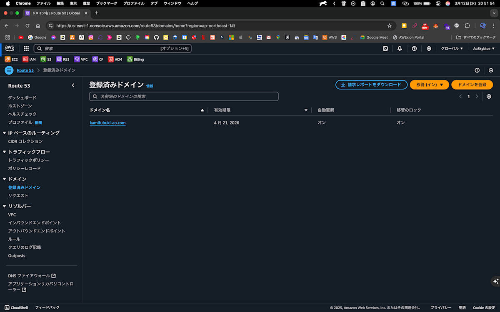The image size is (500, 312).
Task: Open the S3 favorites shortcut
Action: pos(46,59)
